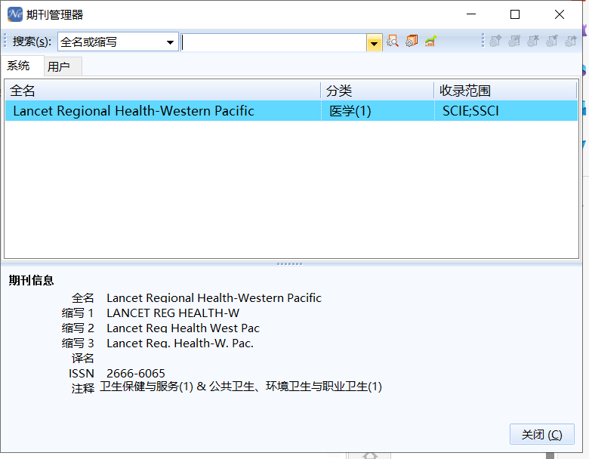
Task: Focus the search keyword input box
Action: coord(274,42)
